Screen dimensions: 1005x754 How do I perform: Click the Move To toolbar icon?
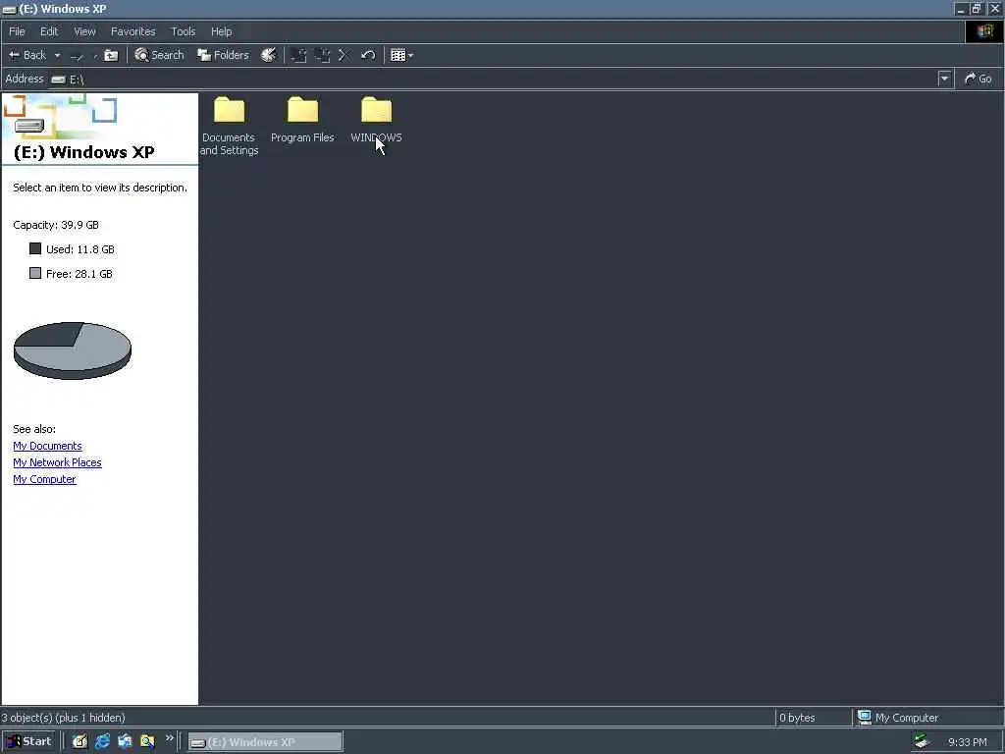tap(298, 55)
